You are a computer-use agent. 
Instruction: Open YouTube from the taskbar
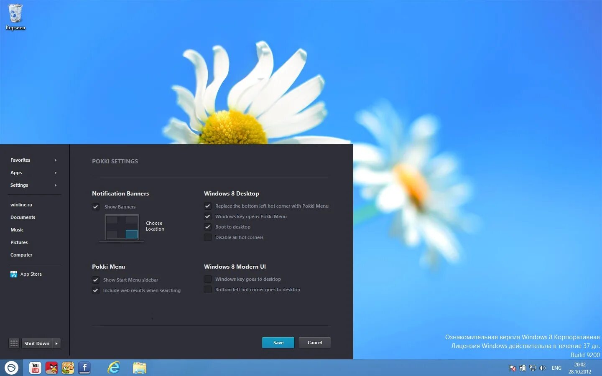(35, 368)
